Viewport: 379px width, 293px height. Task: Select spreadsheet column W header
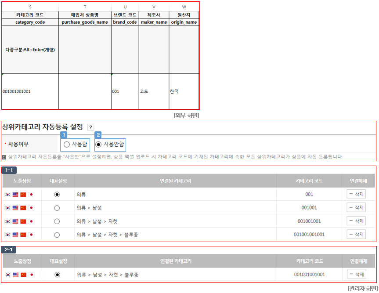184,7
